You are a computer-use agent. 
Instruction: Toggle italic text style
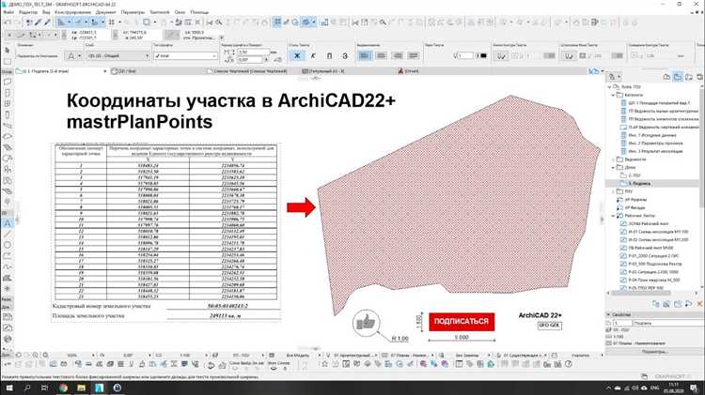[311, 55]
